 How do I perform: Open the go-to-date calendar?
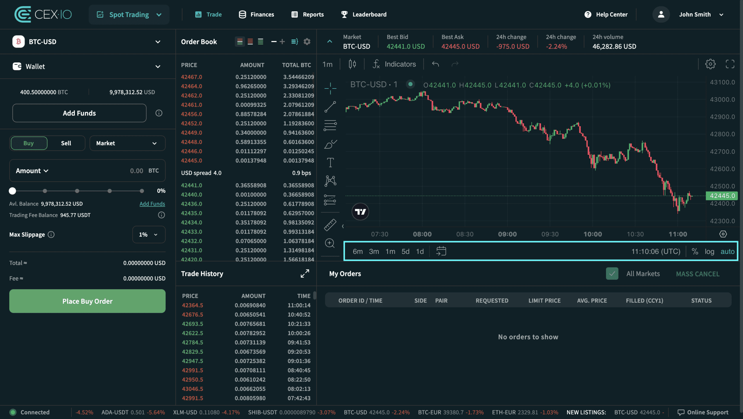point(441,251)
